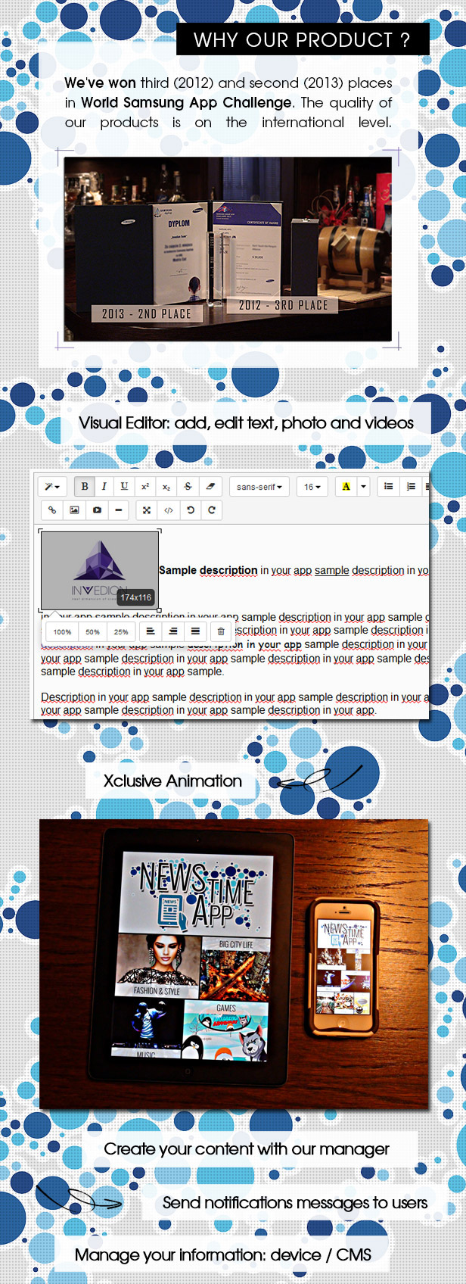Click the last paragraph starting 'Description in your app'
The height and width of the screenshot is (1284, 466).
235,703
